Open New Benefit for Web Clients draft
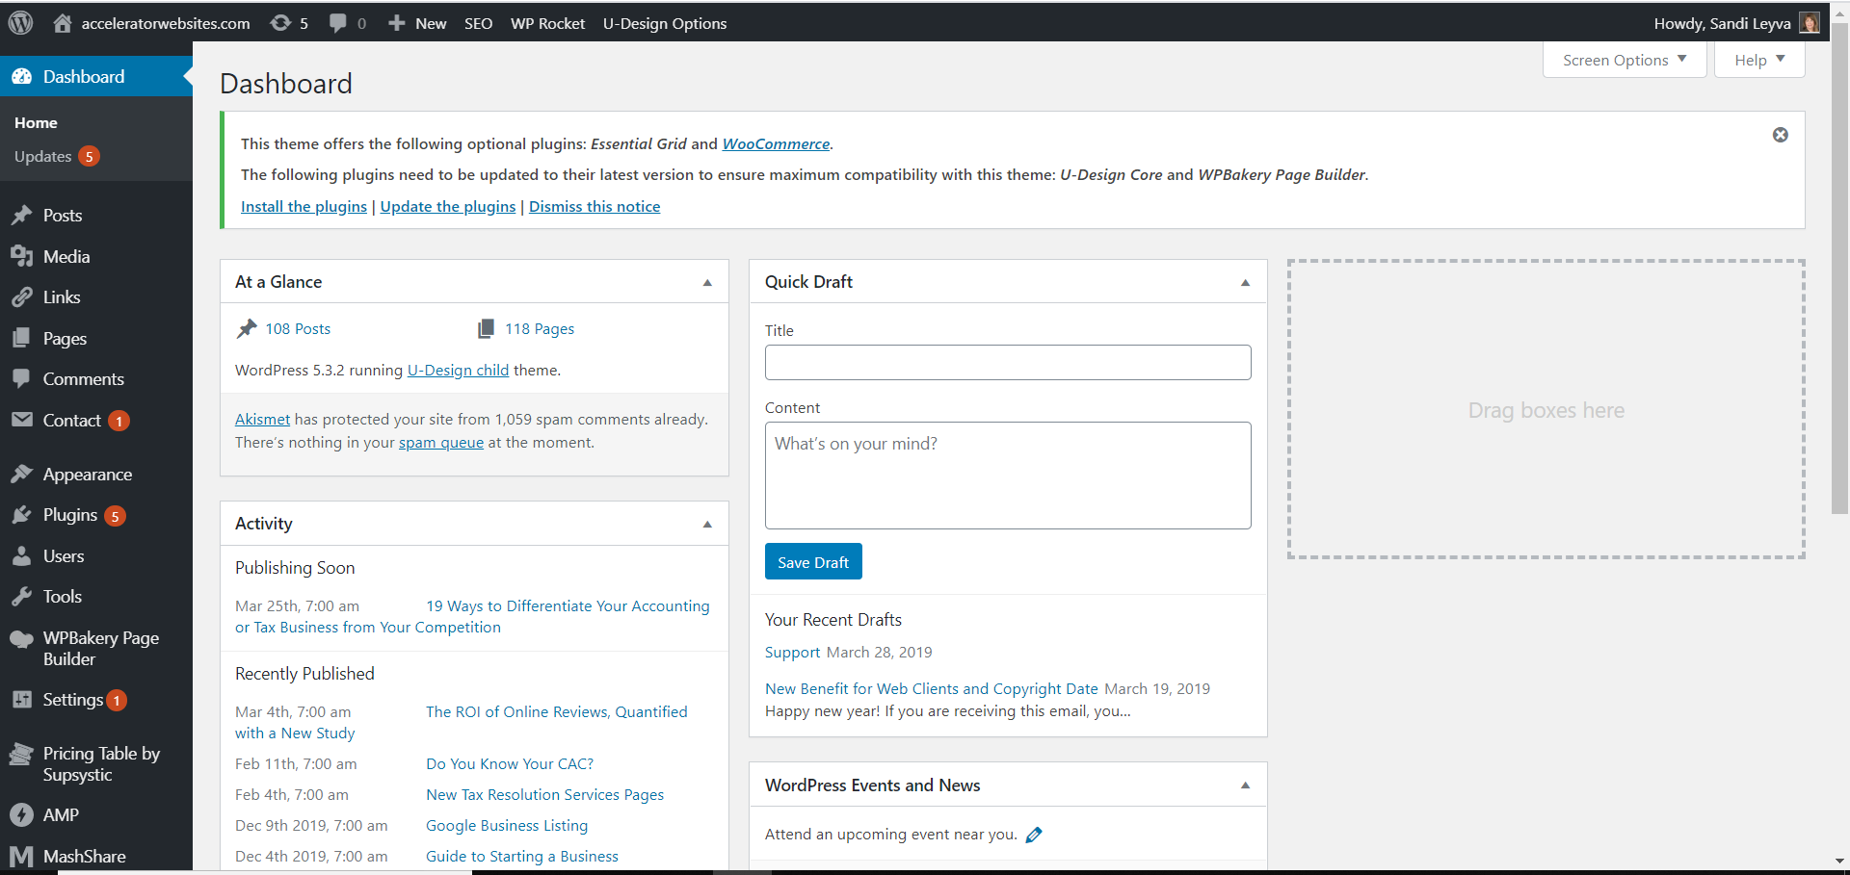This screenshot has height=875, width=1850. tap(931, 688)
